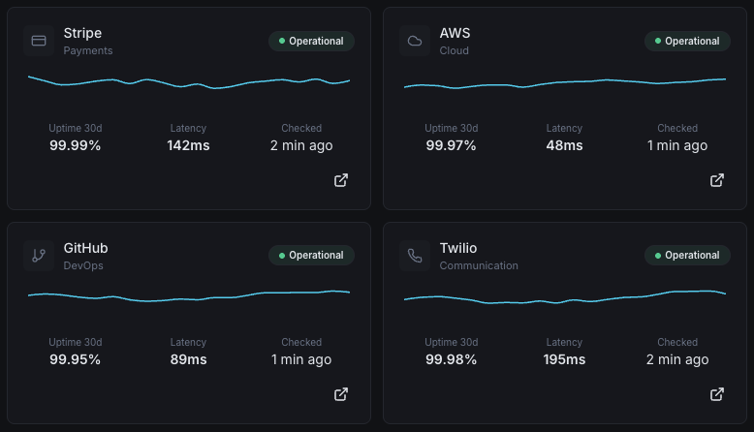Click the Stripe credit card icon
The height and width of the screenshot is (432, 754).
tap(39, 41)
